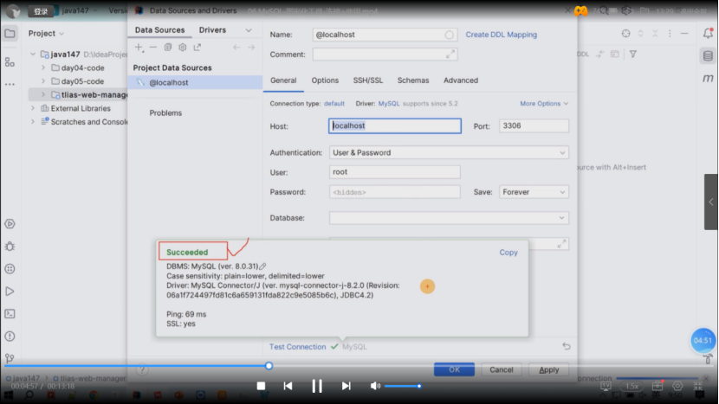Click the Cancel button
Viewport: 719px width, 404px height.
click(x=502, y=369)
